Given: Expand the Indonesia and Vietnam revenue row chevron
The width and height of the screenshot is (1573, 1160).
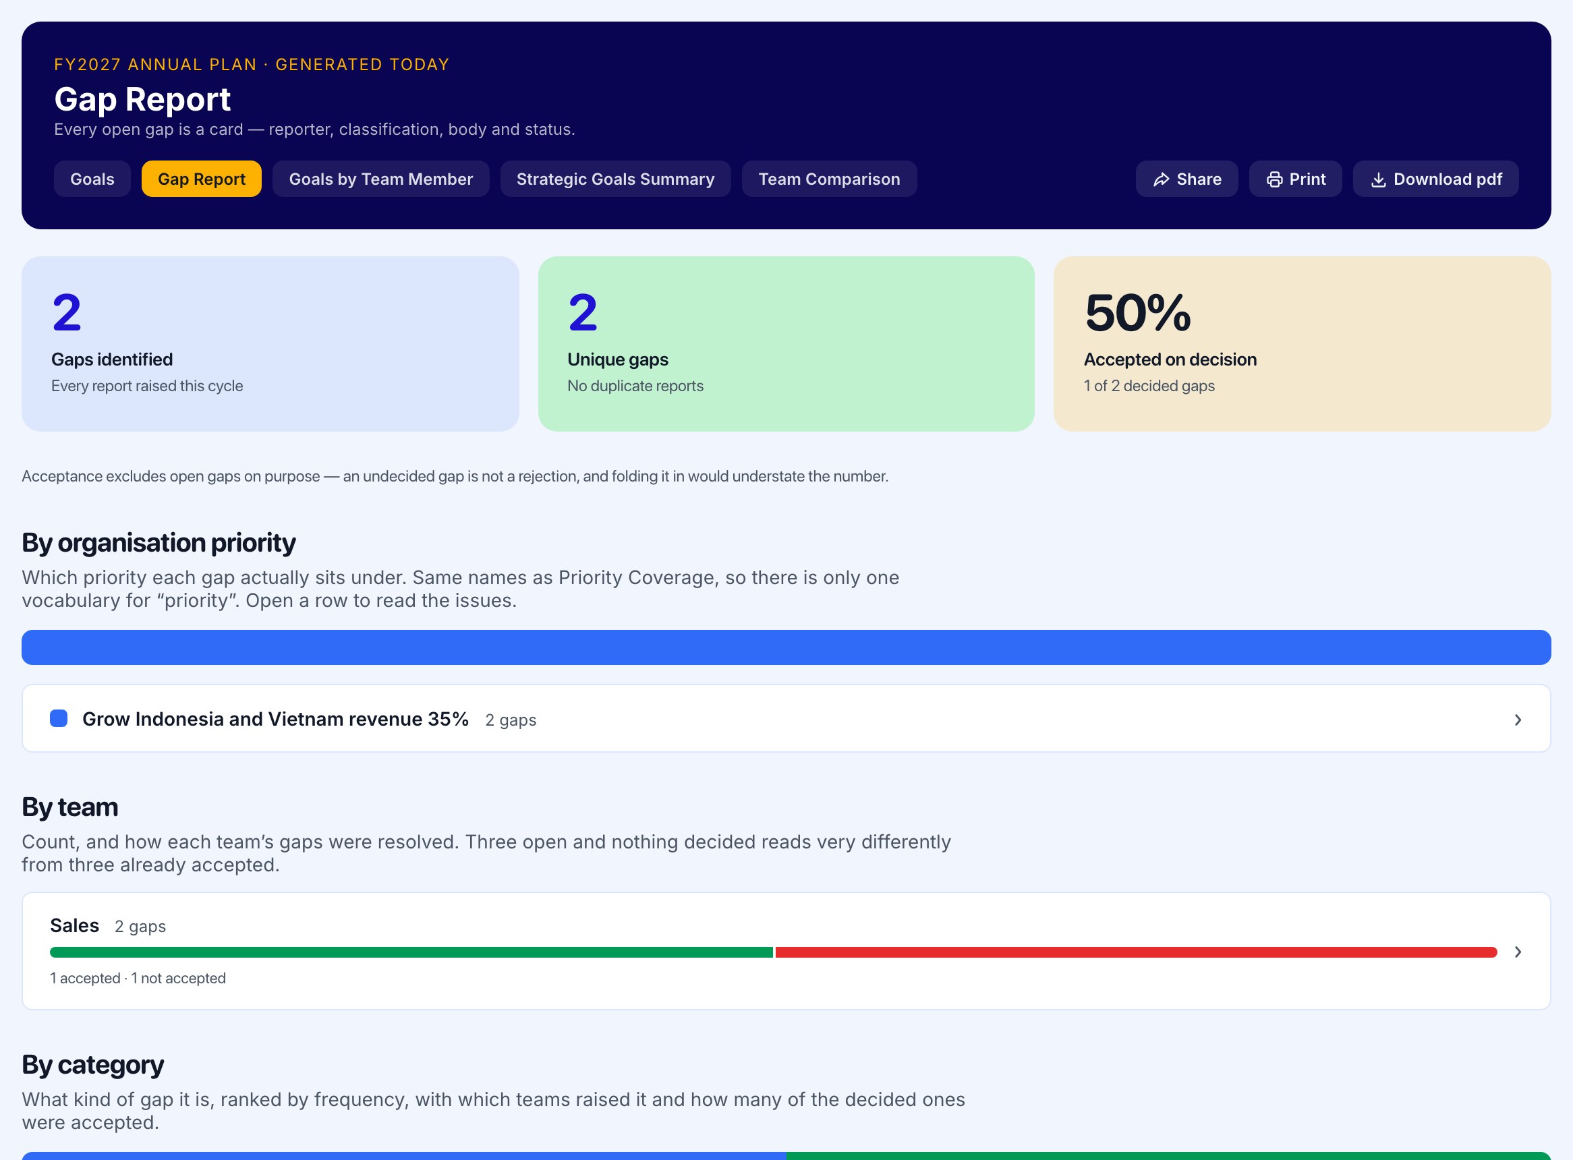Looking at the screenshot, I should (x=1518, y=720).
